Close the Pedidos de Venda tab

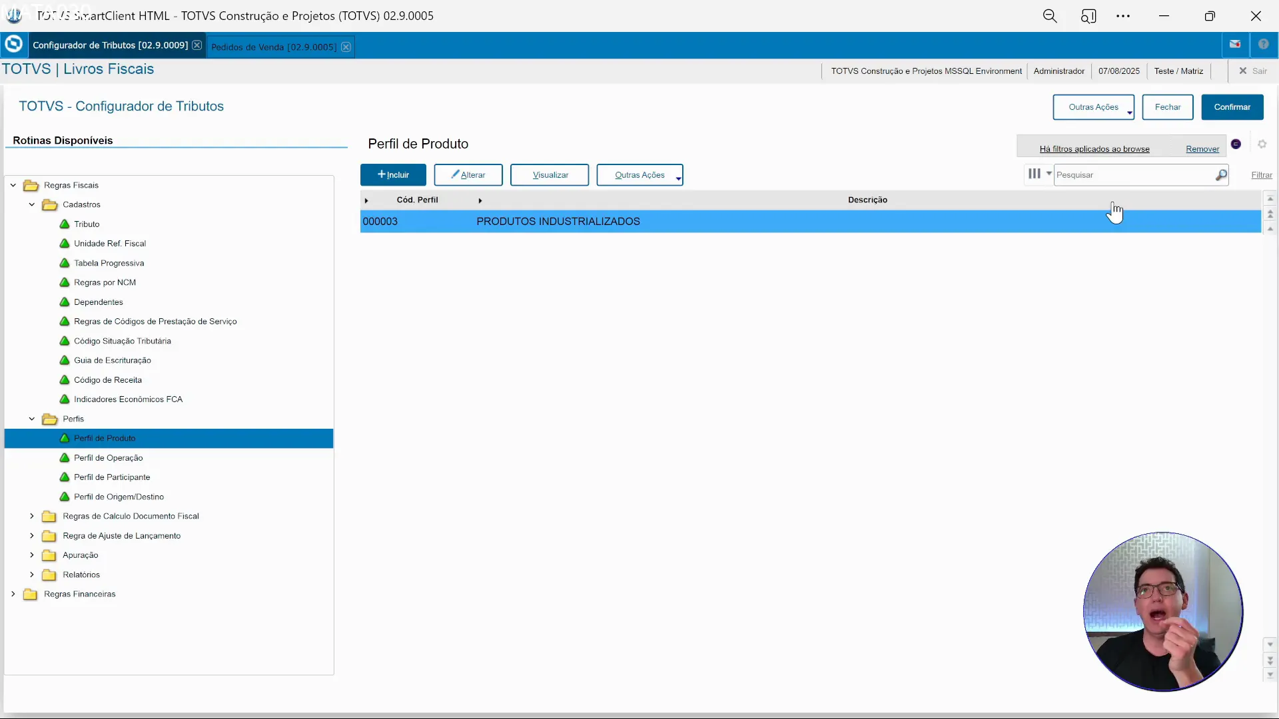coord(346,47)
